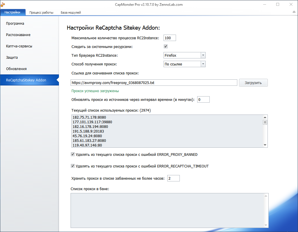This screenshot has height=232, width=298.
Task: Click inside the banned proxies list box
Action: pos(169,210)
